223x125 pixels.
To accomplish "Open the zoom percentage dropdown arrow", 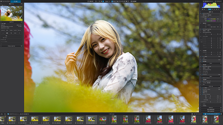I will [110, 1].
